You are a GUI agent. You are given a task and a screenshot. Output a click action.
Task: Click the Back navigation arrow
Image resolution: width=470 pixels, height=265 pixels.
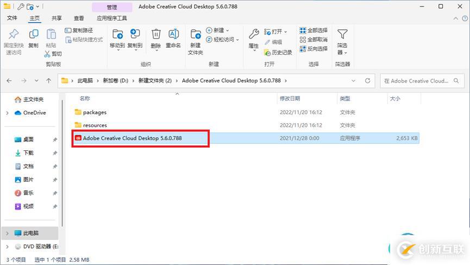tap(9, 80)
